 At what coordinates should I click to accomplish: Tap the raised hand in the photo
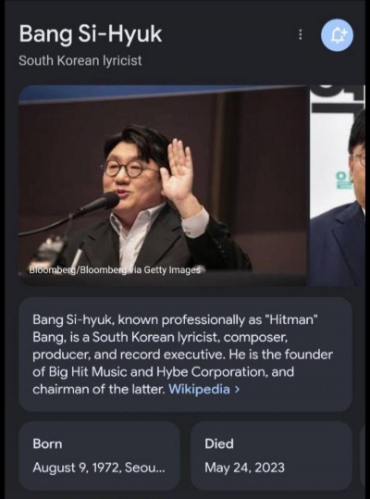point(178,172)
